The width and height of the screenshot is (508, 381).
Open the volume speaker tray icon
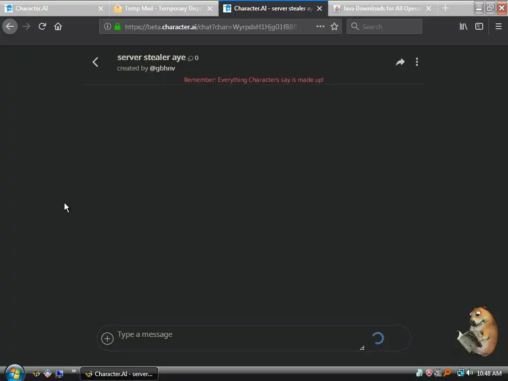469,373
